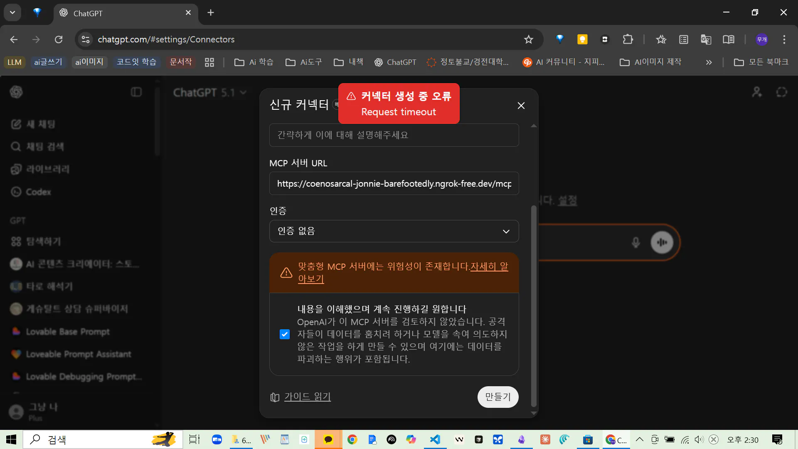Image resolution: width=798 pixels, height=449 pixels.
Task: Click the ChatGPT logo in sidebar
Action: [16, 92]
